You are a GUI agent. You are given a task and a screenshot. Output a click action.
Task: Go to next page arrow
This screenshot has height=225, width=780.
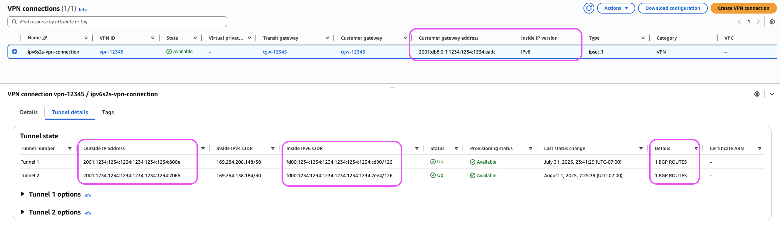(x=758, y=22)
